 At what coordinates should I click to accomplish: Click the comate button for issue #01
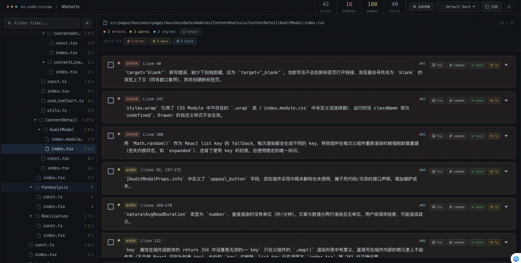(456, 65)
